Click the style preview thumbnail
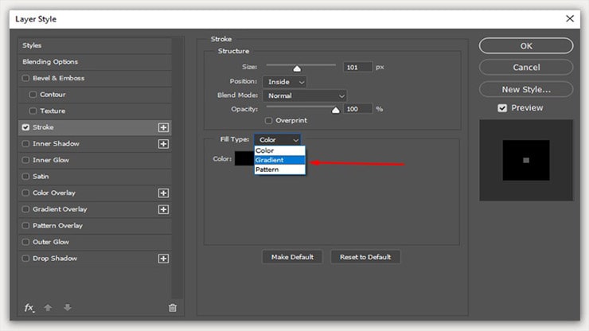 526,161
